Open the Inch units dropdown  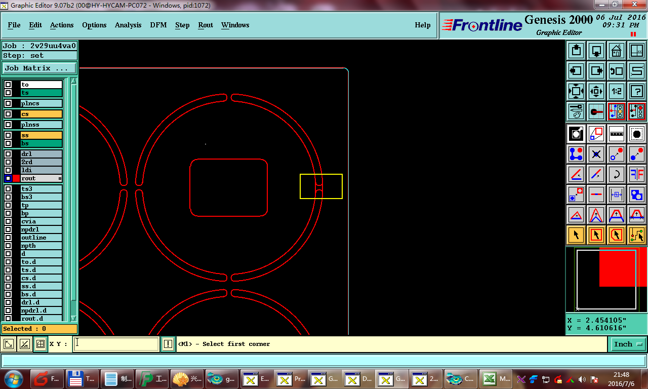pyautogui.click(x=628, y=344)
